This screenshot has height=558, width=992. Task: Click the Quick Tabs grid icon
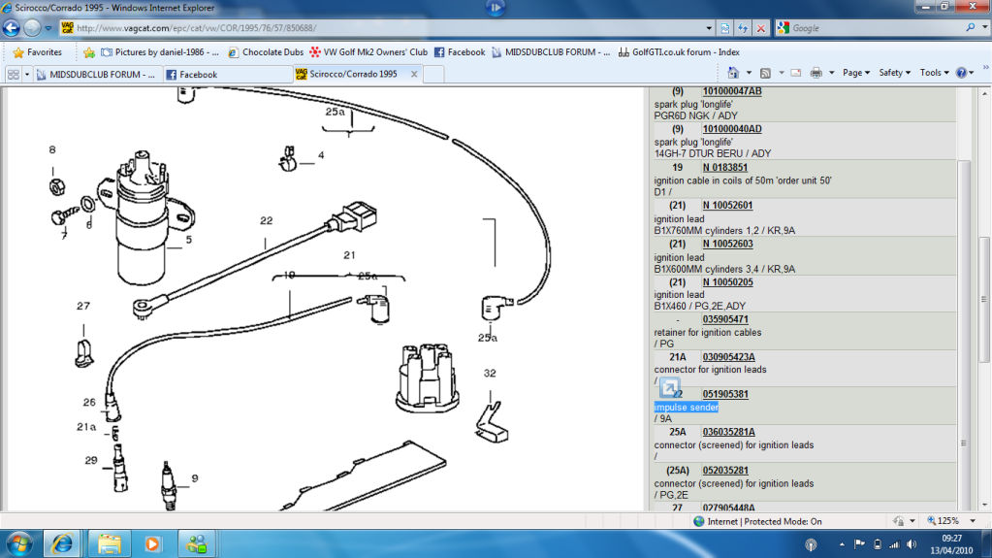13,75
